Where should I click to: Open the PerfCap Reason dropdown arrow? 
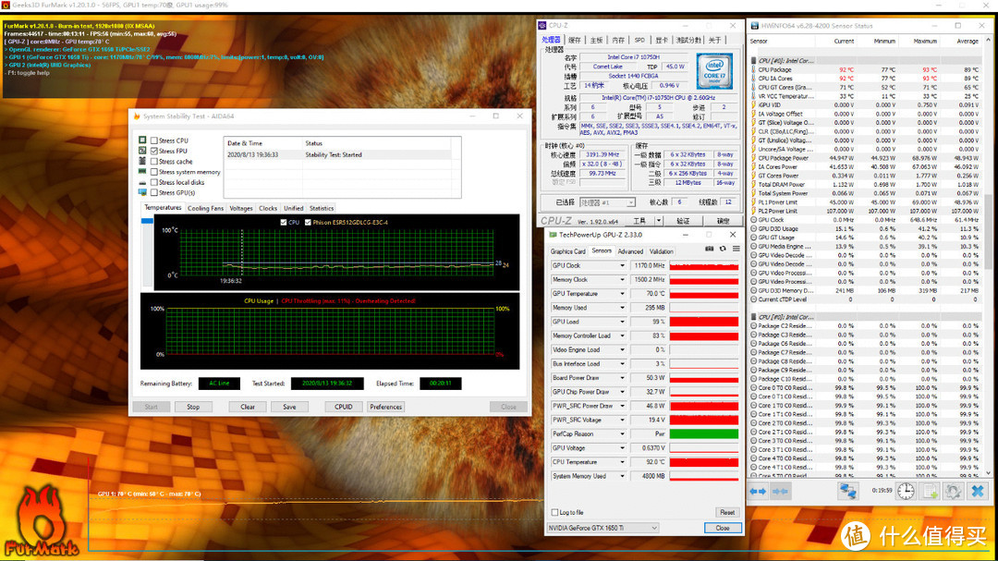(x=622, y=433)
